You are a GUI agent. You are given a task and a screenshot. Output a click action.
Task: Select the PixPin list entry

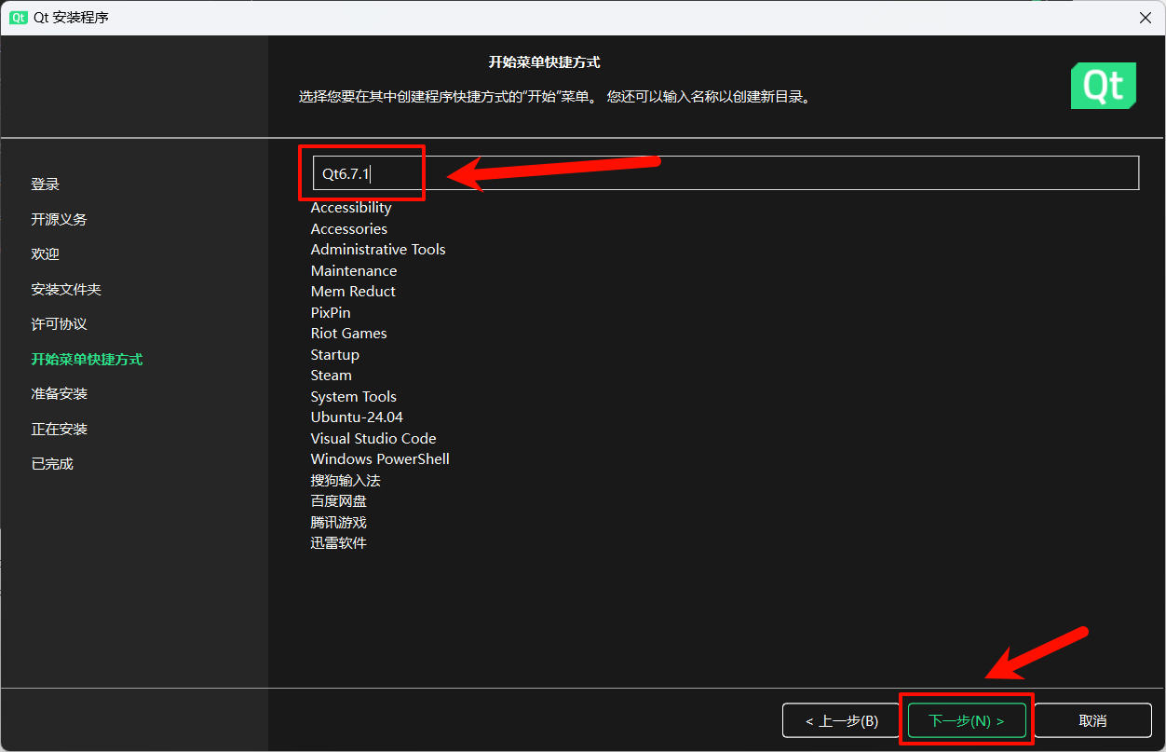coord(331,313)
